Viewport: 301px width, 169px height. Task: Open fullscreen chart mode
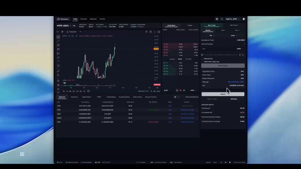155,32
